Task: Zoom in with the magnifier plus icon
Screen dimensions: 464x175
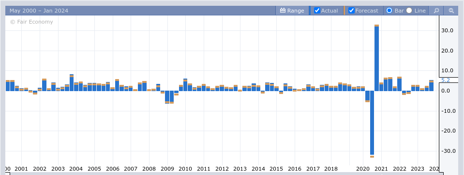Action: (436, 11)
